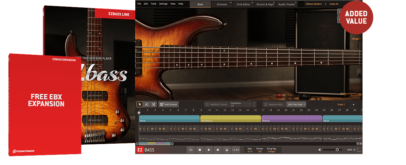Toggle the metronome
This screenshot has width=406, height=165.
(226, 150)
